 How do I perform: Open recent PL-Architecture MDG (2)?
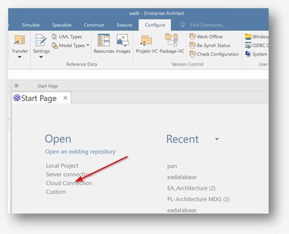(x=199, y=199)
